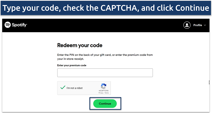Click the empty middle of the black header bar
The image size is (212, 113).
pyautogui.click(x=105, y=25)
